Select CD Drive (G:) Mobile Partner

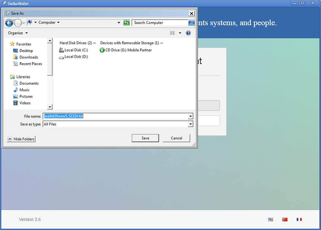pyautogui.click(x=128, y=50)
